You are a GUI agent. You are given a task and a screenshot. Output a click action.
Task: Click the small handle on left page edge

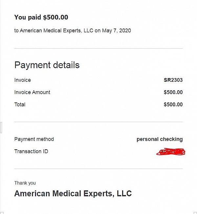pos(1,127)
